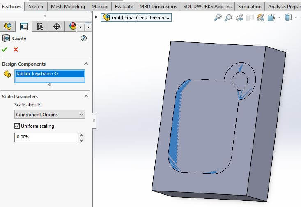The image size is (301, 207).
Task: Open the ConfigurationManager tab icon
Action: (x=40, y=26)
